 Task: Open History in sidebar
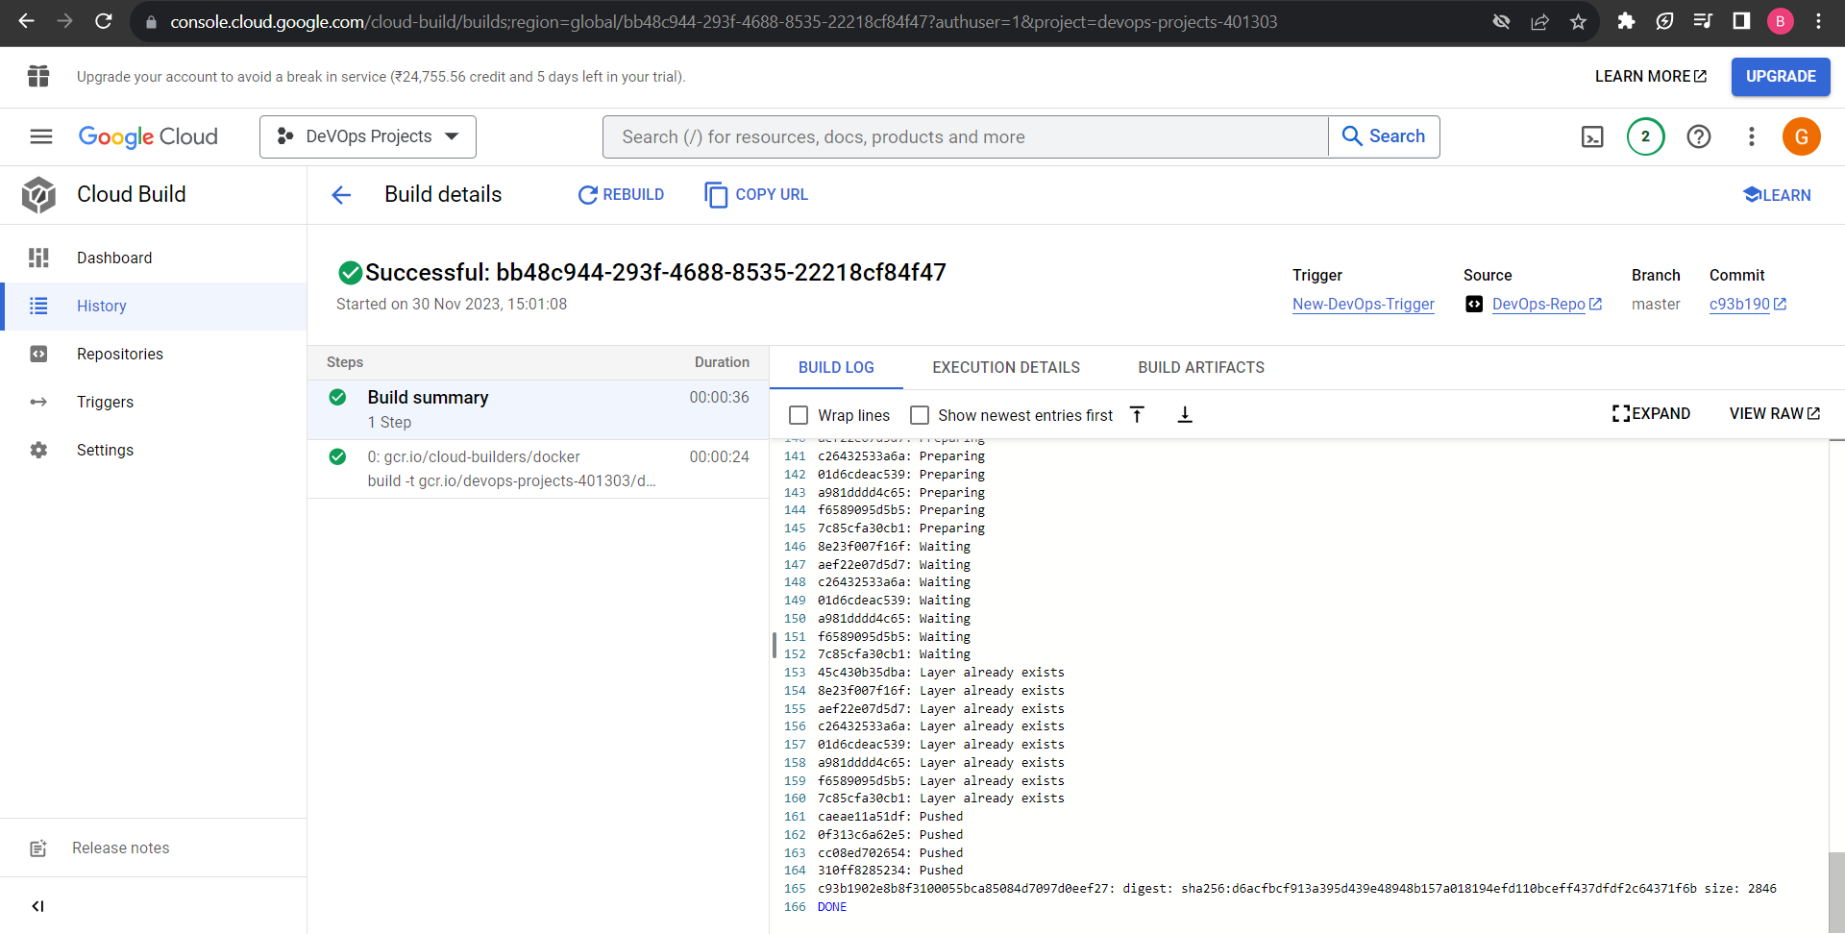click(154, 306)
